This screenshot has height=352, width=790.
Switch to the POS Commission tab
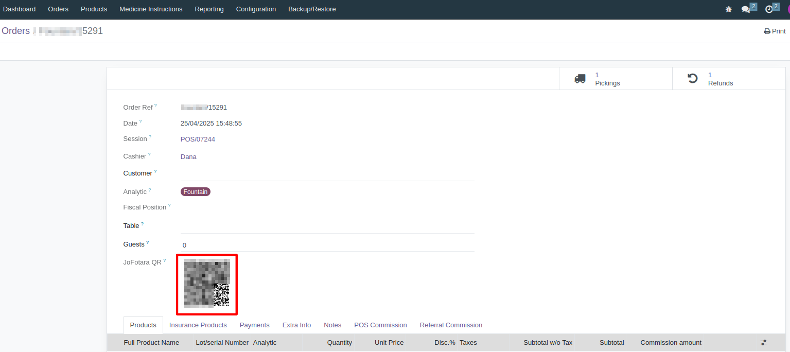click(x=380, y=325)
